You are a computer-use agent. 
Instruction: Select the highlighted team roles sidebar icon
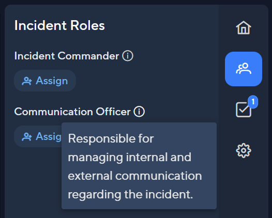coord(244,69)
